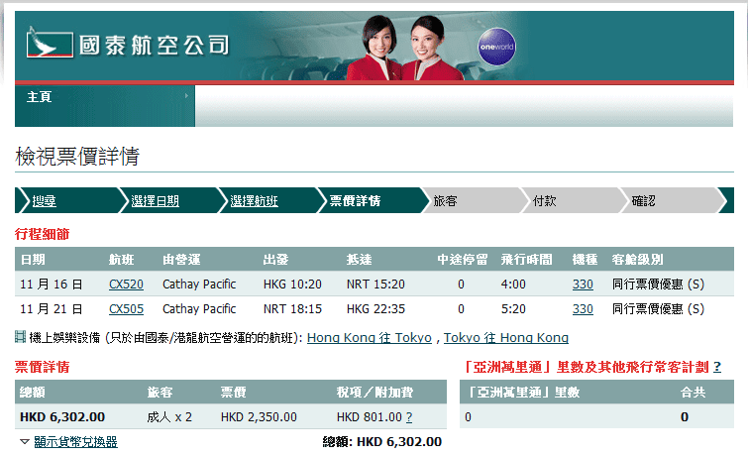This screenshot has width=748, height=456.
Task: Click aircraft type 330 for CX505
Action: [583, 308]
